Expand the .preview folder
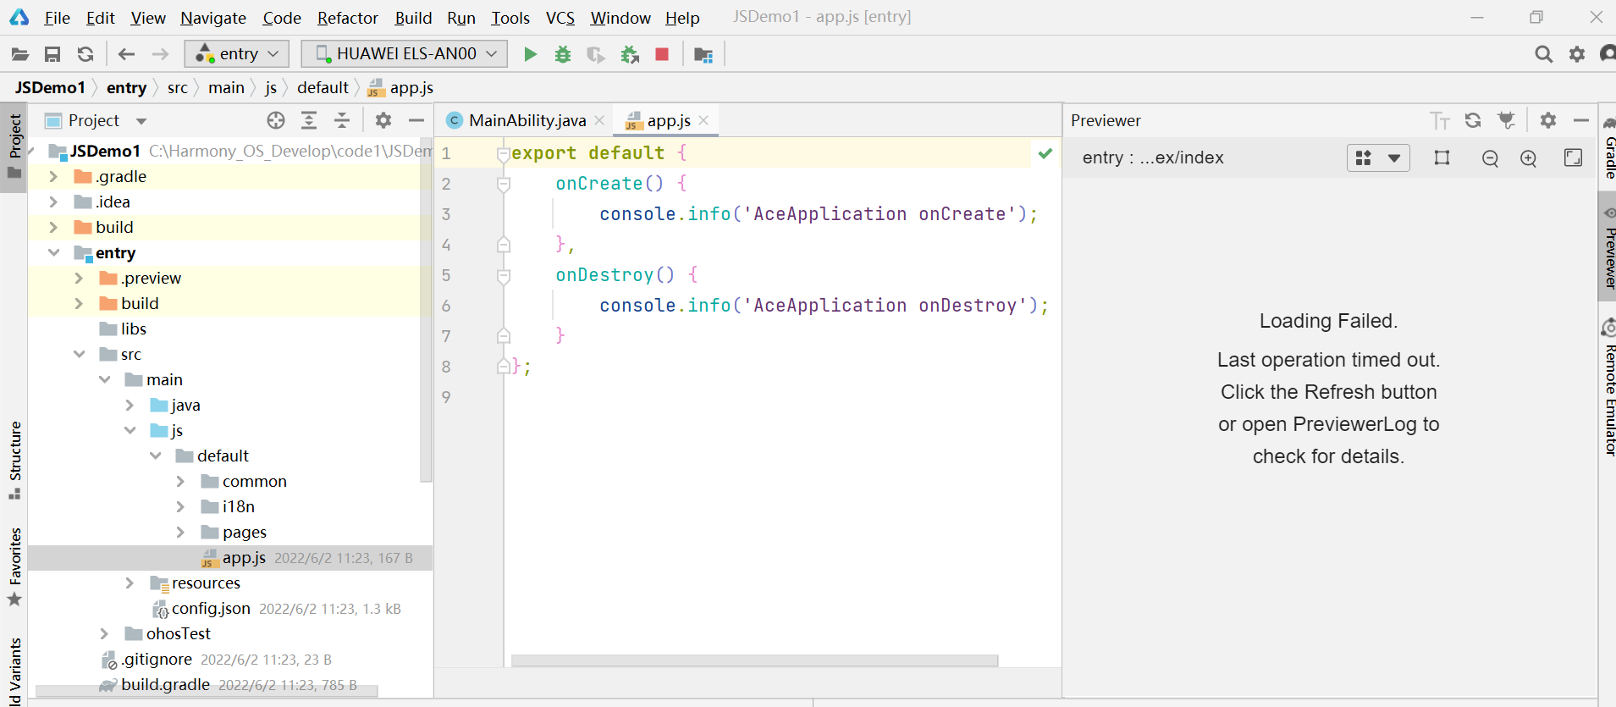The height and width of the screenshot is (707, 1616). [79, 278]
